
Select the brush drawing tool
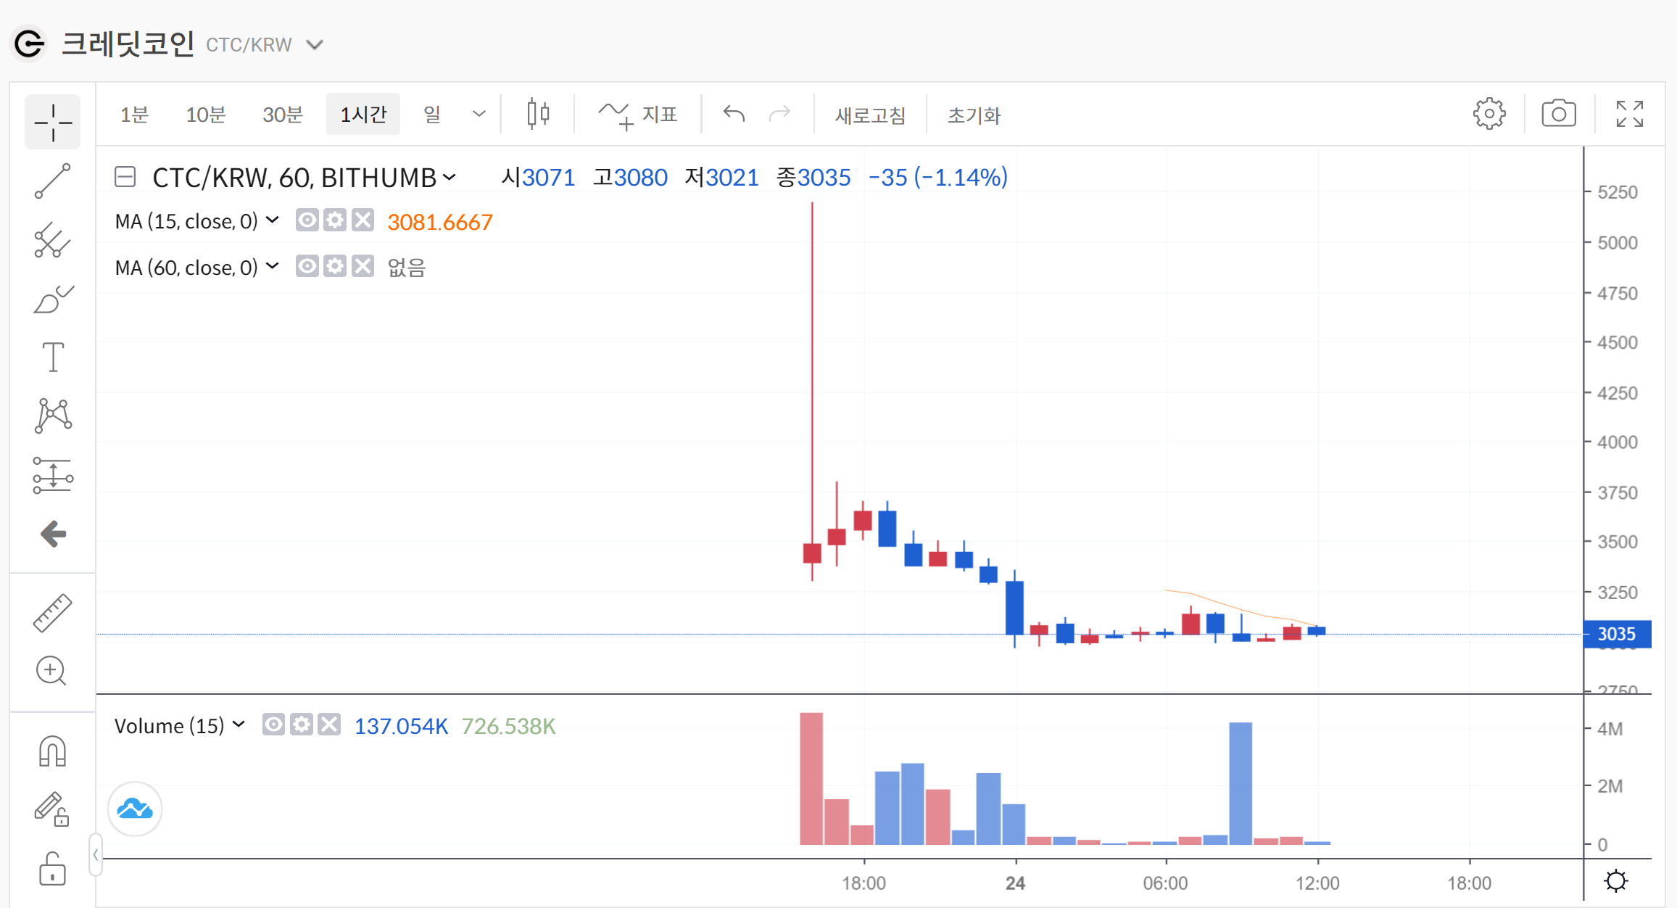click(52, 300)
